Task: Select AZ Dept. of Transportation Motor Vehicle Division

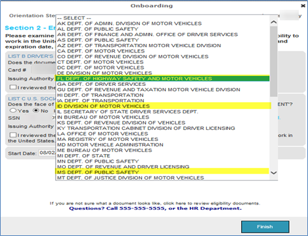Action: point(163,45)
